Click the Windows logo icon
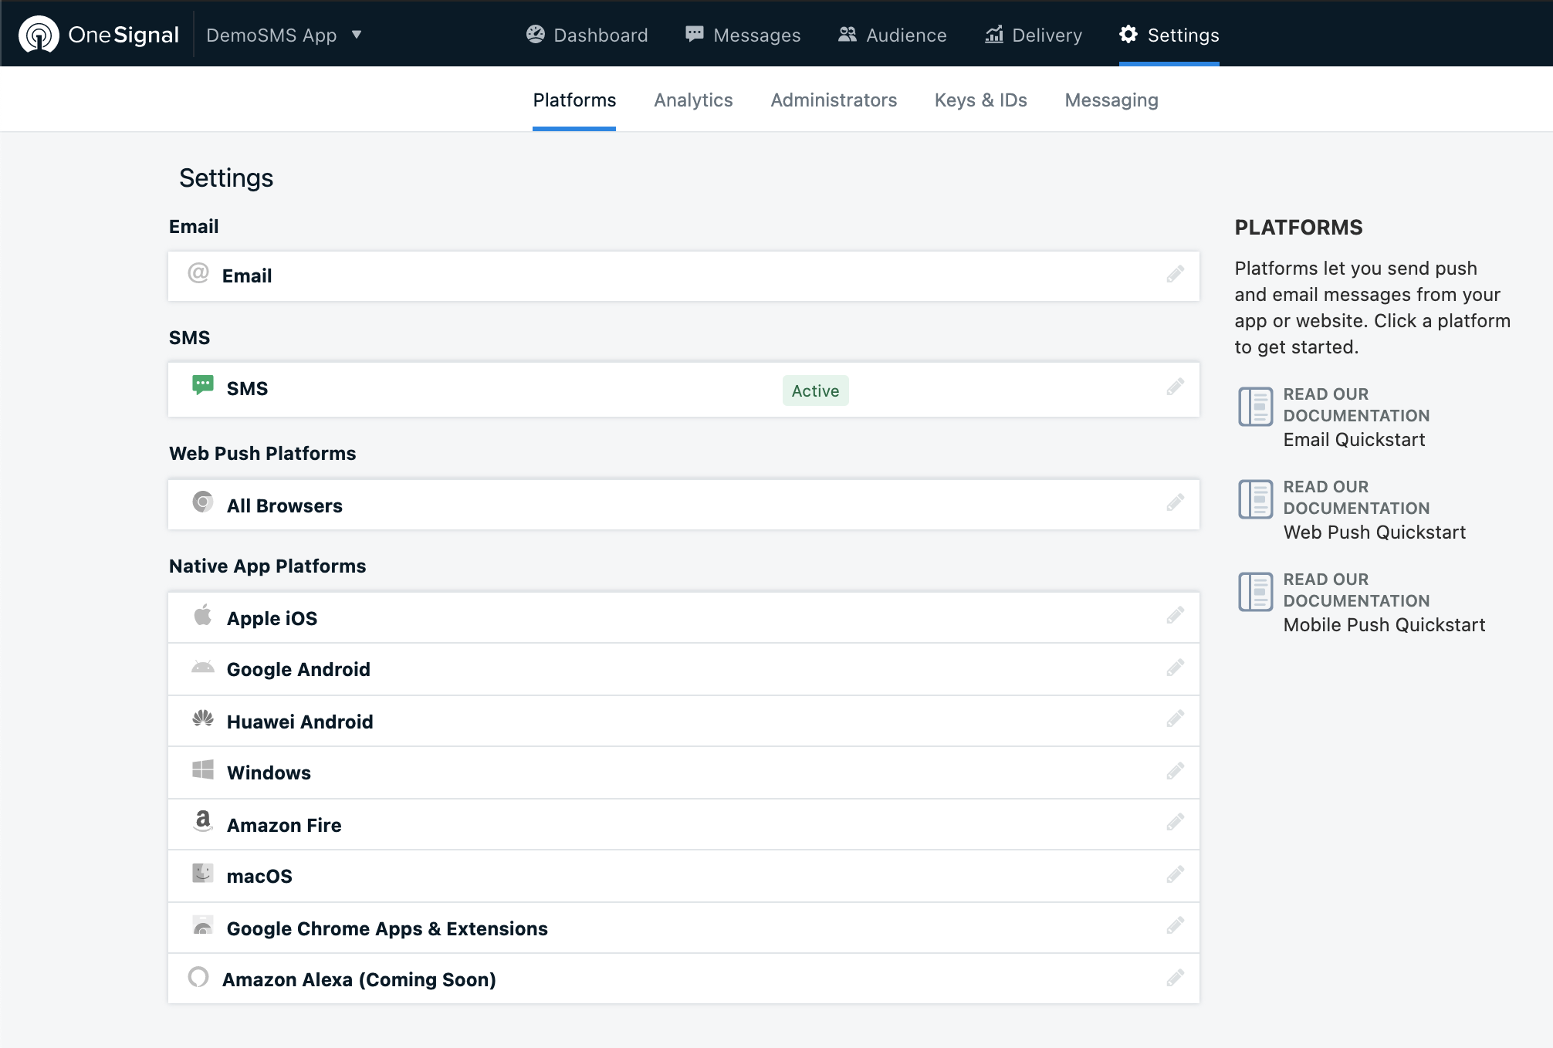The width and height of the screenshot is (1553, 1048). click(202, 770)
